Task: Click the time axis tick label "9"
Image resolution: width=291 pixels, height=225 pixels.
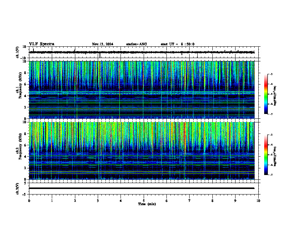Action: tap(235, 201)
